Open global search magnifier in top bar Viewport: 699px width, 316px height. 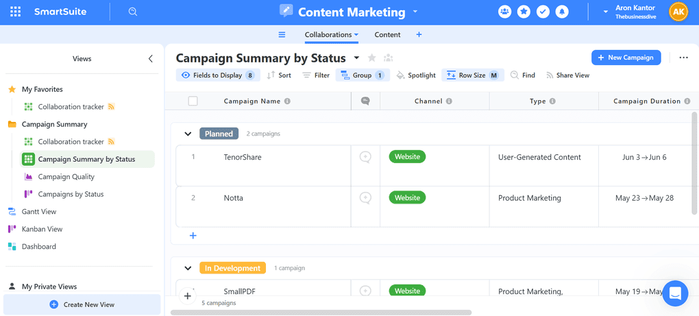[x=132, y=12]
